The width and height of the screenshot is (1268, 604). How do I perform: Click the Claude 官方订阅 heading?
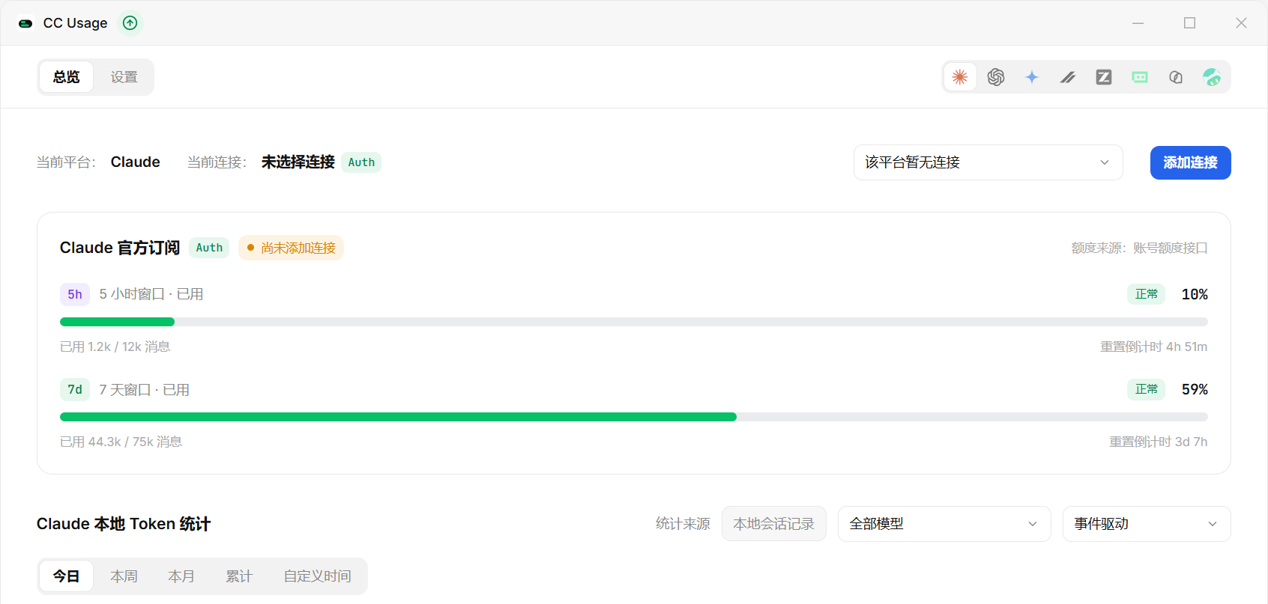click(120, 248)
